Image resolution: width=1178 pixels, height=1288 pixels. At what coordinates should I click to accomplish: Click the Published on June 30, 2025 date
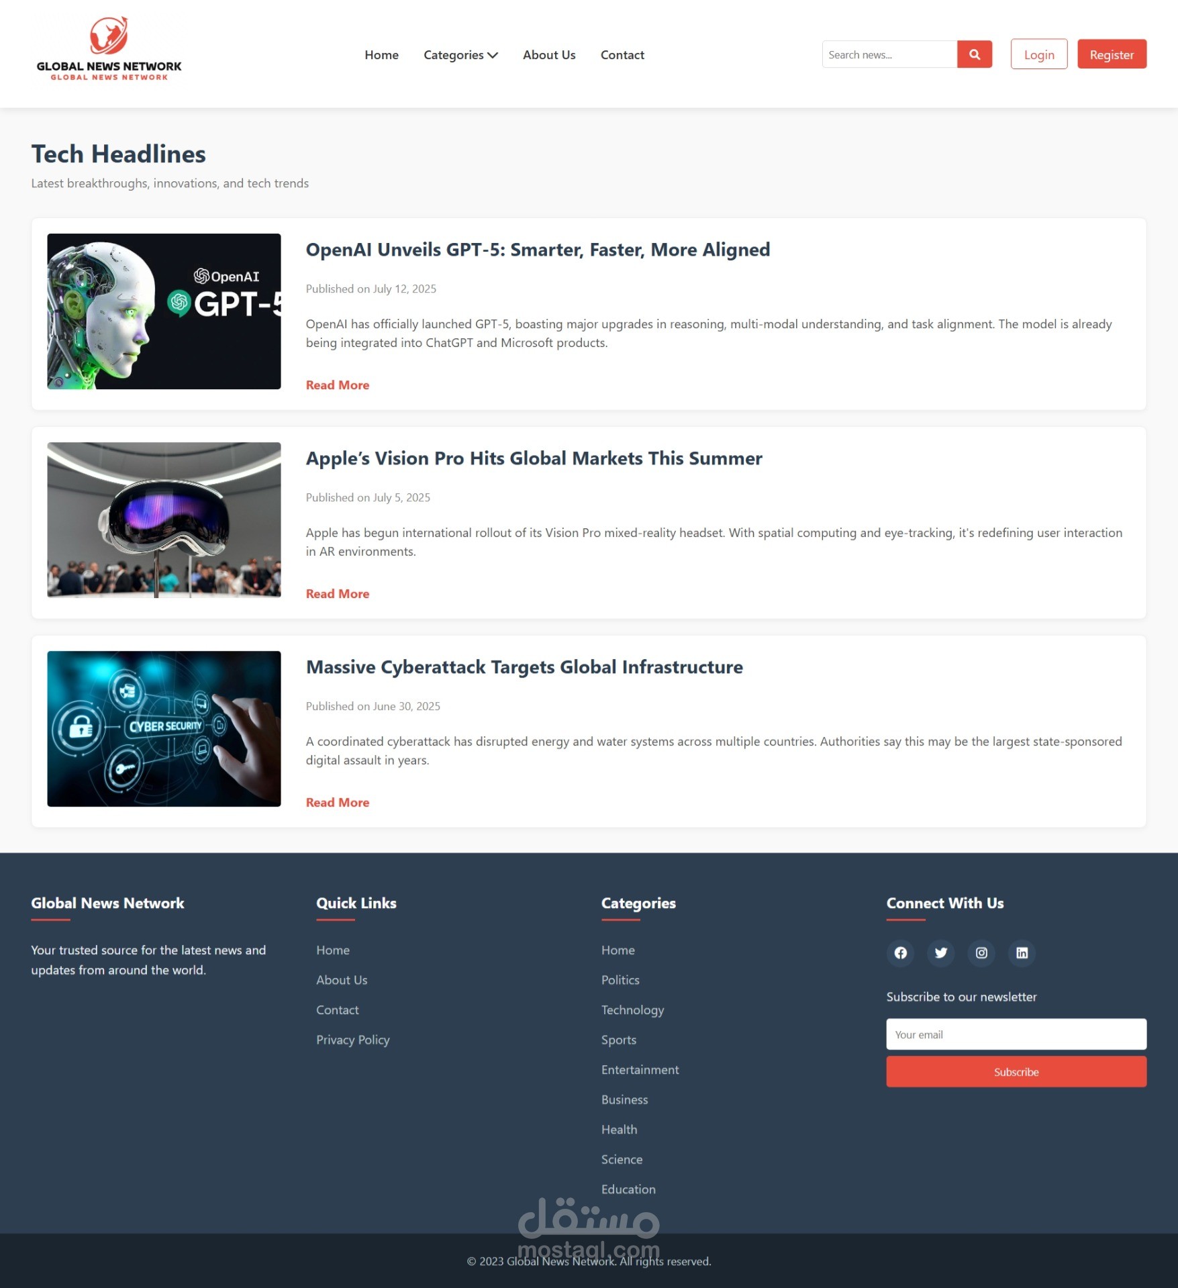[373, 706]
